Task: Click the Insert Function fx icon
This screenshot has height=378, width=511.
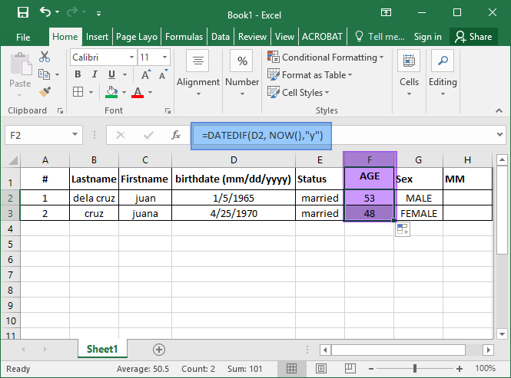Action: [176, 135]
